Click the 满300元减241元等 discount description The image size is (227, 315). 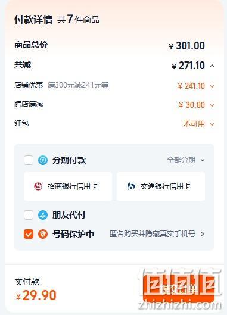coord(78,85)
